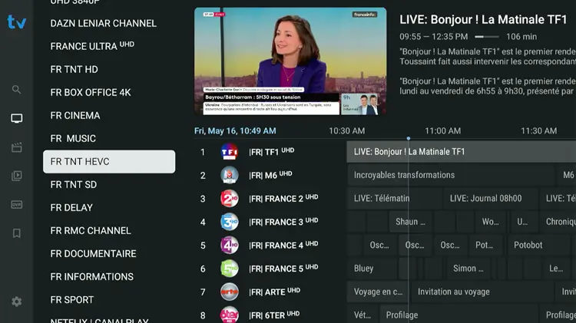Open Chroniqu... program on France 3

click(558, 222)
